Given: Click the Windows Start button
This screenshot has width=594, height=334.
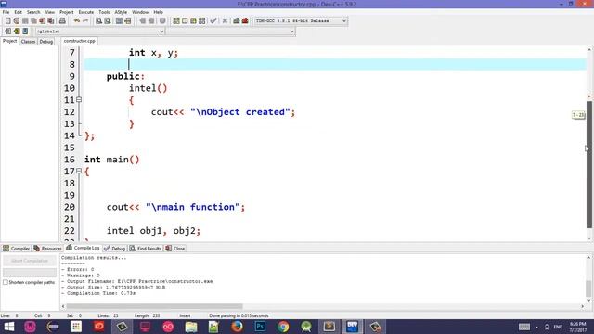Looking at the screenshot, I should coord(8,326).
